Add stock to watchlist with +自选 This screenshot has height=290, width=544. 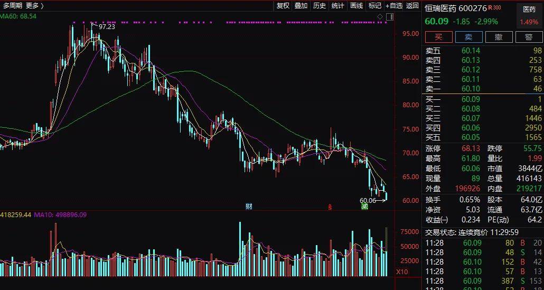[394, 6]
